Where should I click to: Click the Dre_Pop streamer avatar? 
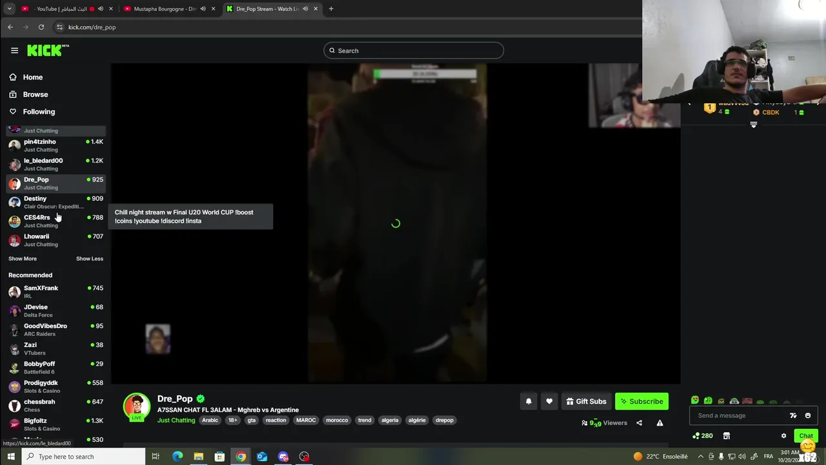click(137, 406)
